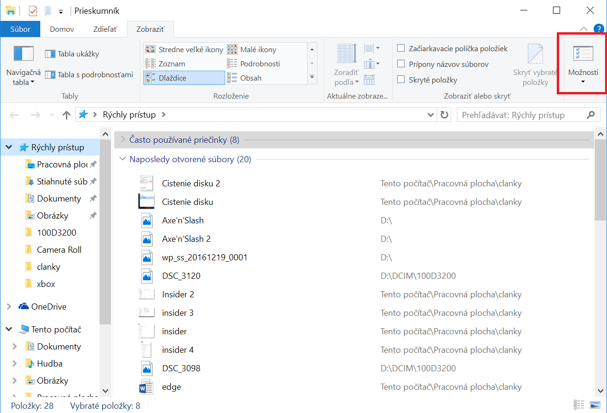Toggle the Tabla ukážky preview pane

point(72,54)
